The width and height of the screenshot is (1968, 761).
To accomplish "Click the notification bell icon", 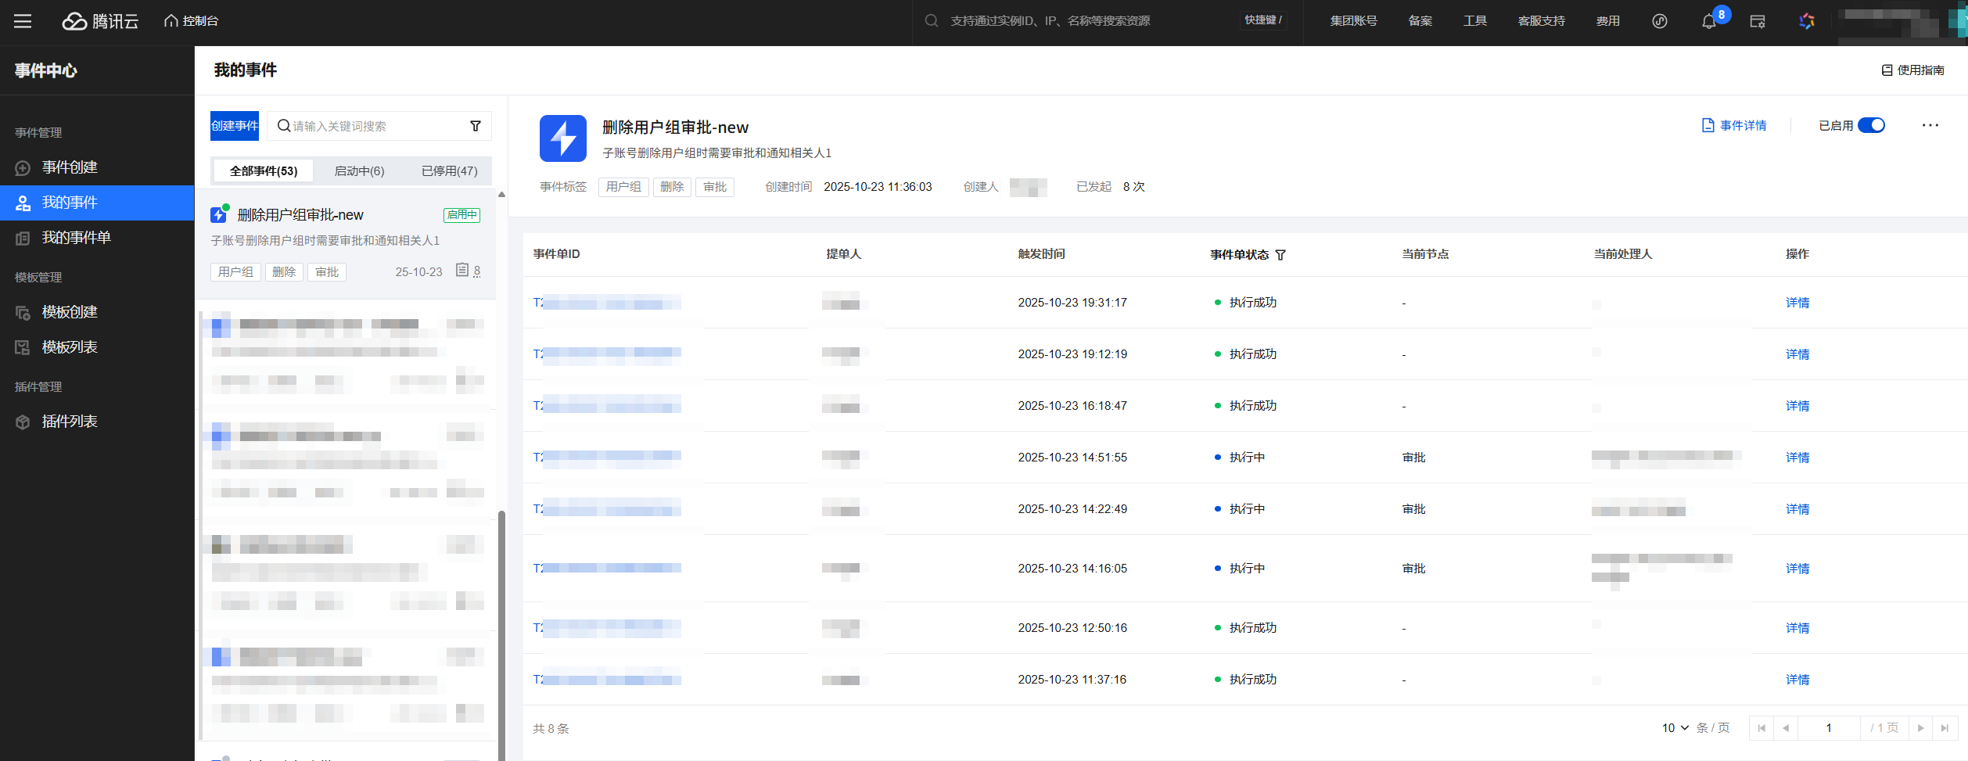I will click(x=1708, y=22).
